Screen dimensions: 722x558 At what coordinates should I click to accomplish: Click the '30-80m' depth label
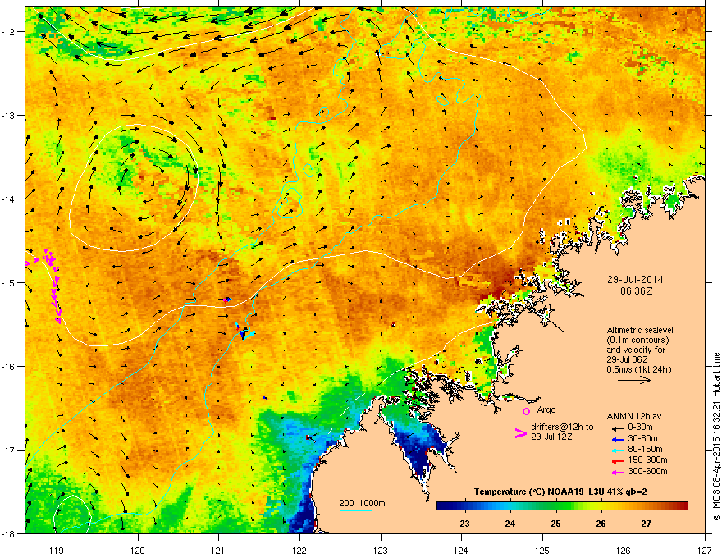pos(642,439)
